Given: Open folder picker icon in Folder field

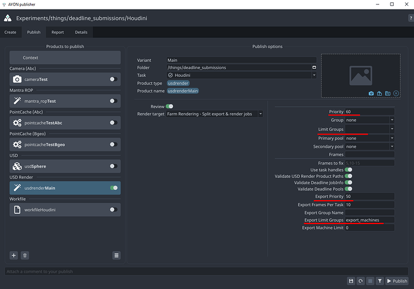Looking at the screenshot, I should coord(314,67).
